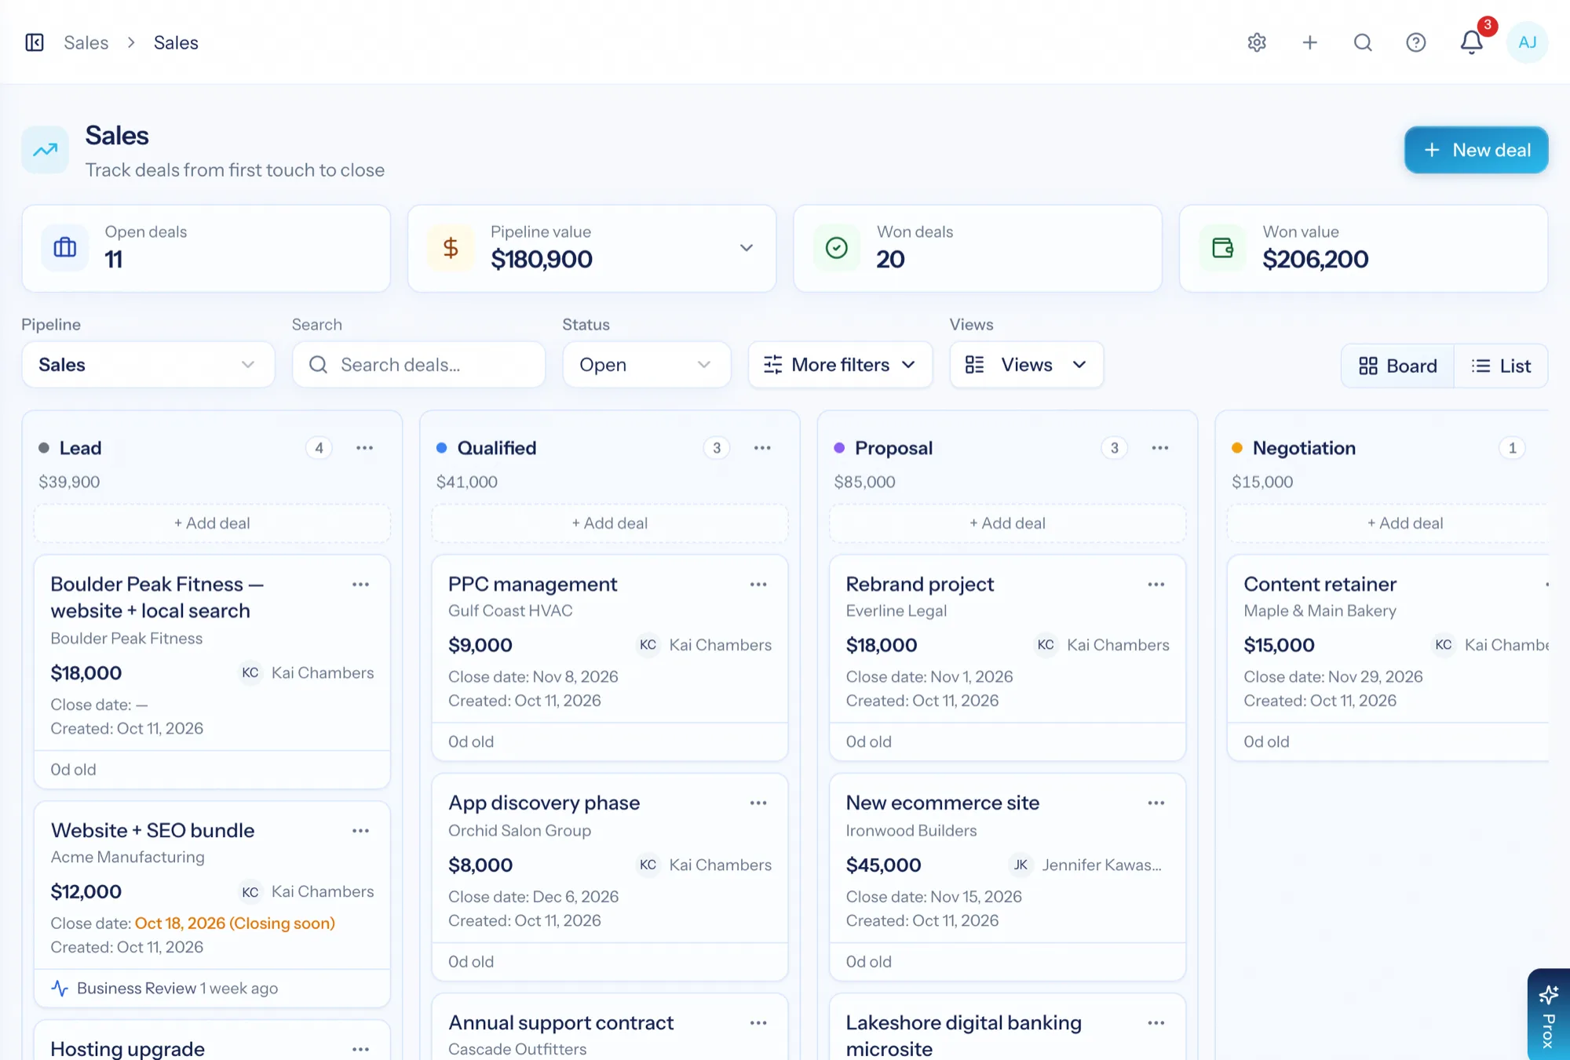Open PPC management card options menu
This screenshot has height=1060, width=1570.
coord(758,585)
